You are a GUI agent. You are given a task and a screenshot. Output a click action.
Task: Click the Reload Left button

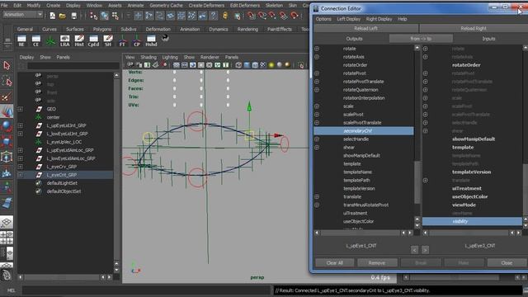(365, 29)
